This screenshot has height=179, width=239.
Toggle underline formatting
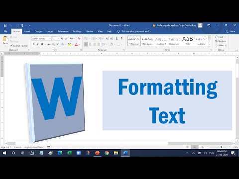[x=42, y=44]
